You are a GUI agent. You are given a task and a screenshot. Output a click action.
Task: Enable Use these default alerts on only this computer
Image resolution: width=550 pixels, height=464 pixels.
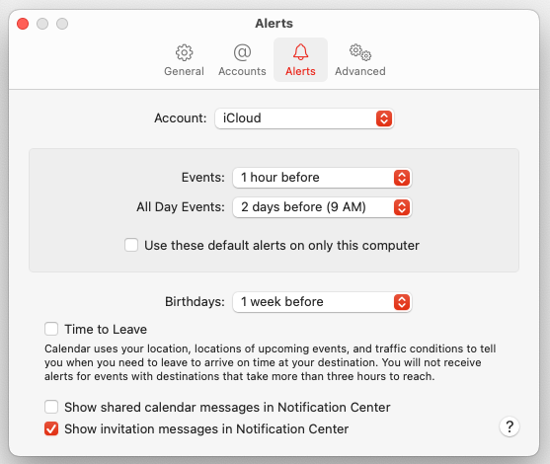[131, 245]
